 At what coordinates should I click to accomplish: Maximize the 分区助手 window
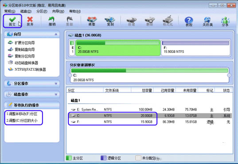pos(222,5)
